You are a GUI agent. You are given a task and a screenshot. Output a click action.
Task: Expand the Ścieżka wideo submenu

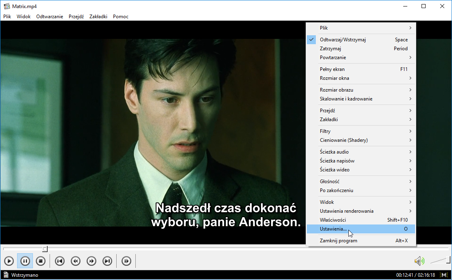(x=361, y=170)
